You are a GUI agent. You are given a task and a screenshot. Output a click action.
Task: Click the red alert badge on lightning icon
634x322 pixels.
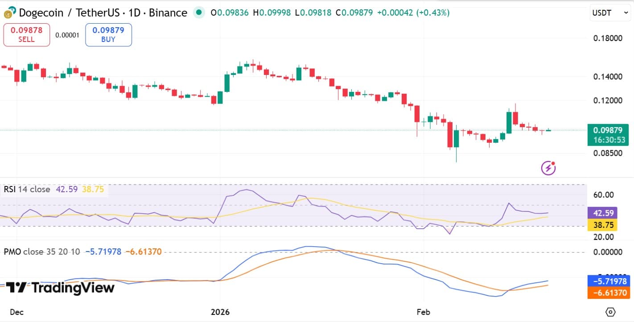553,163
